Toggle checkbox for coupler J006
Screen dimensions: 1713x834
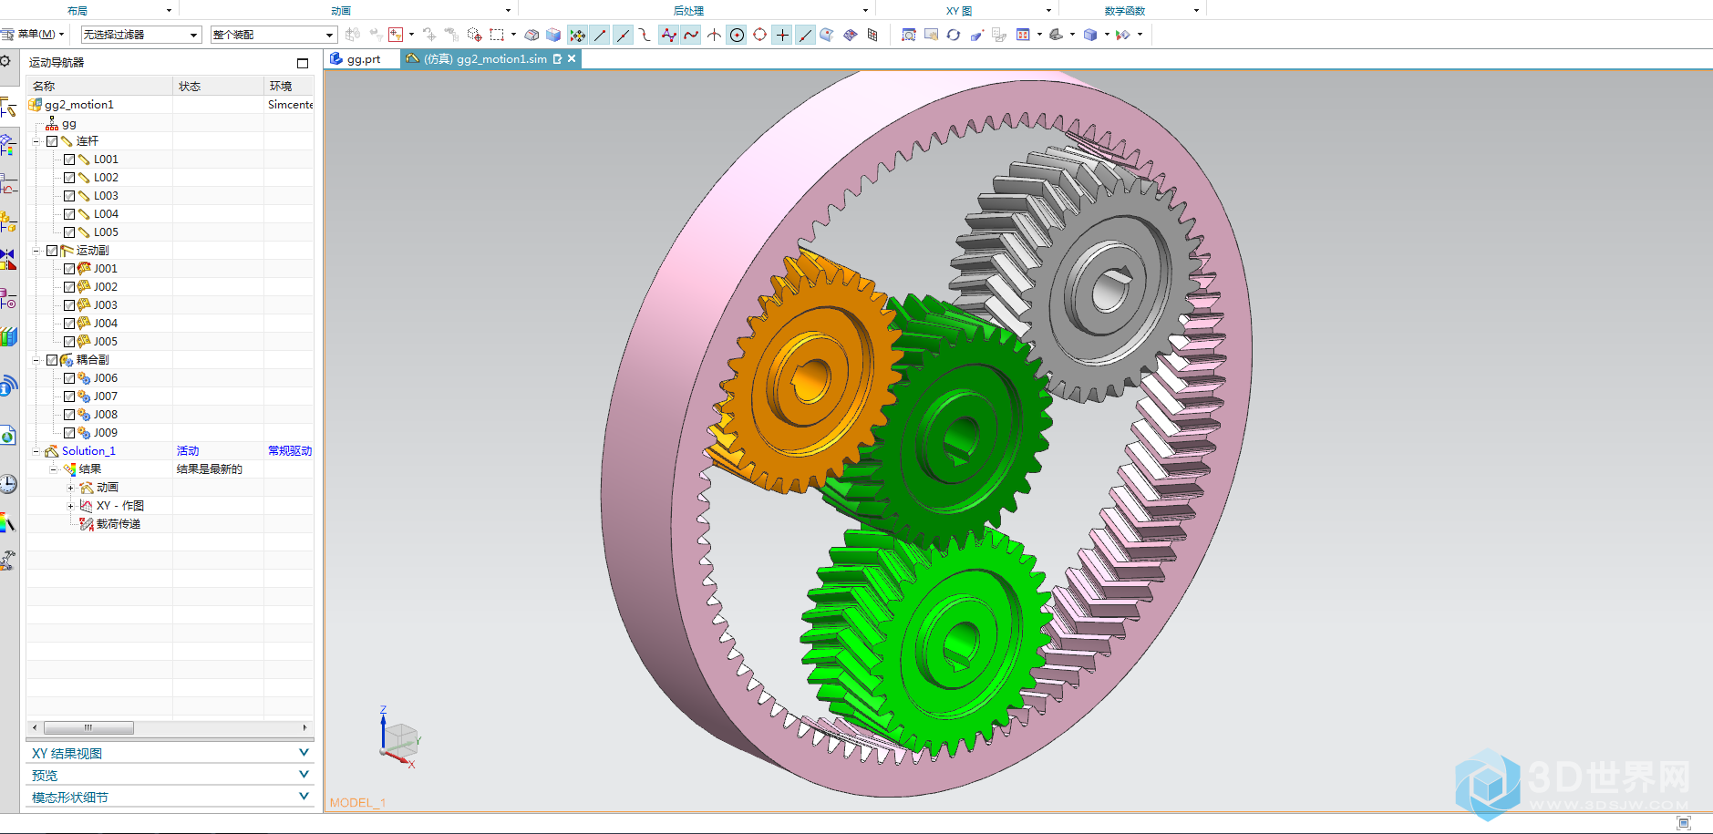pyautogui.click(x=69, y=378)
